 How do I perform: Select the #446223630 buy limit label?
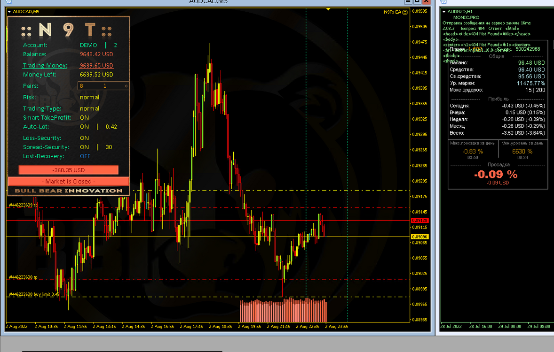pyautogui.click(x=34, y=294)
